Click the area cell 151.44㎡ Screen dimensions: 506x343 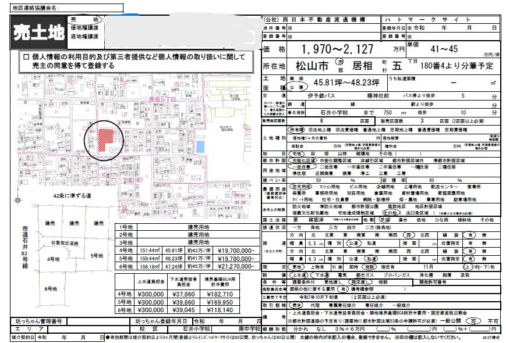pos(150,251)
